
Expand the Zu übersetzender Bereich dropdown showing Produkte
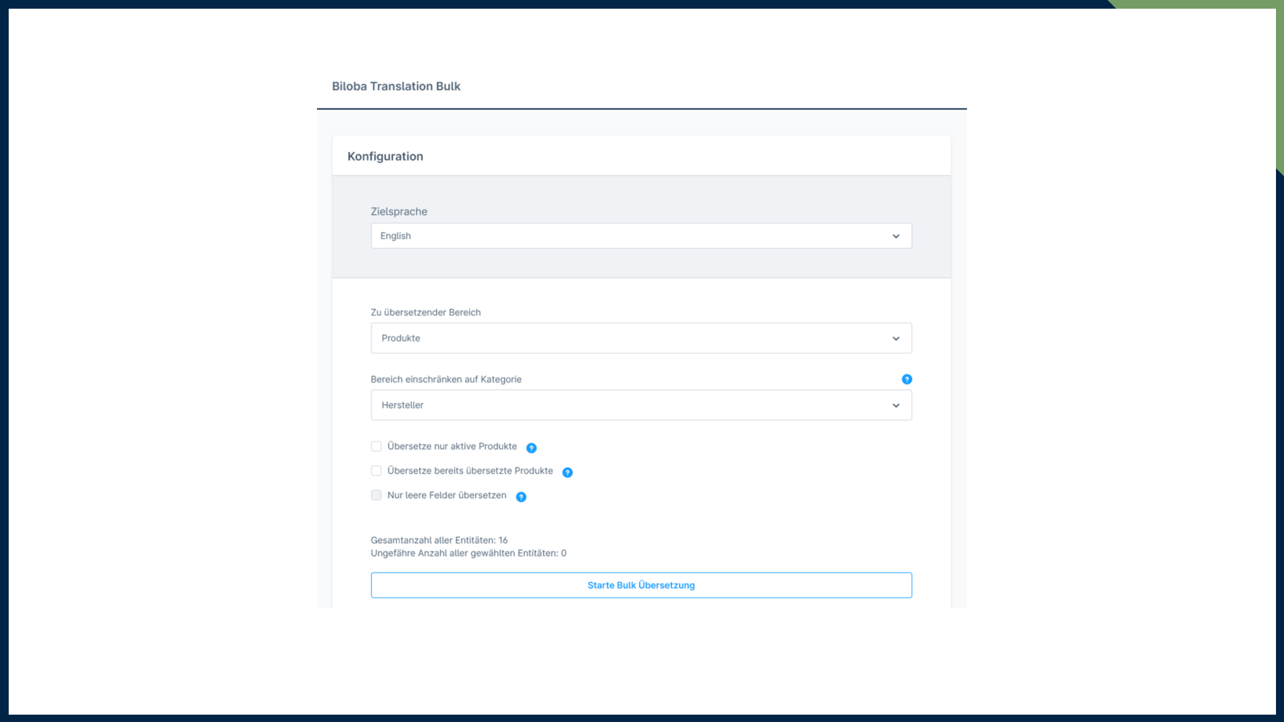pos(629,338)
